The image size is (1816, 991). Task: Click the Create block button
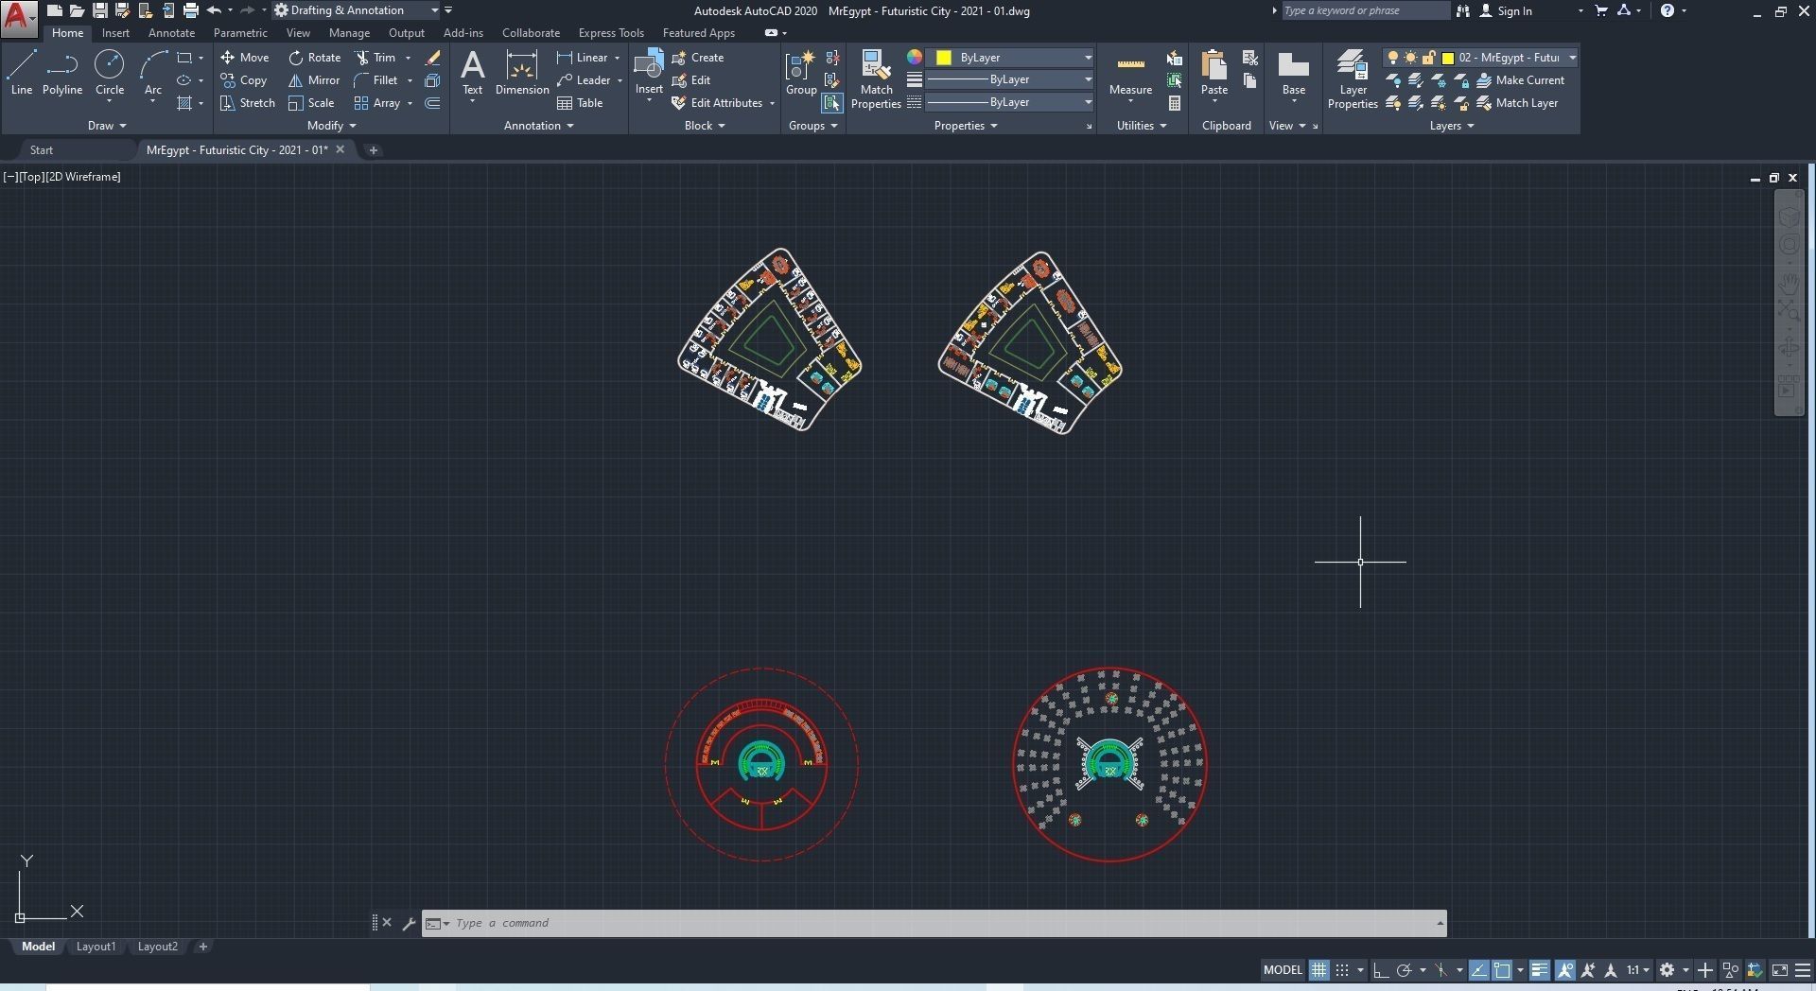(x=698, y=58)
